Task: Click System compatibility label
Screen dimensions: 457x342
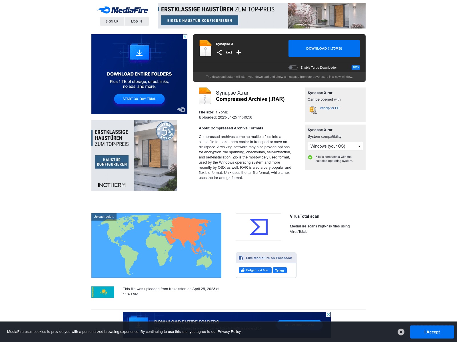Action: [324, 137]
